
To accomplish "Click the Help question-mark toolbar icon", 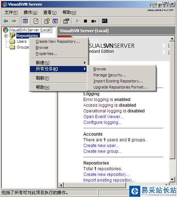I will 47,21.
